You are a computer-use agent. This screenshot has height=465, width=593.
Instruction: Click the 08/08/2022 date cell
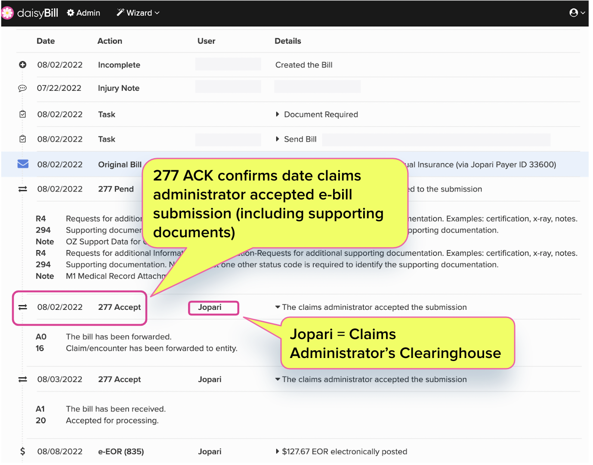(60, 452)
